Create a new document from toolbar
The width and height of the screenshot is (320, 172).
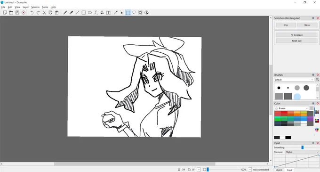point(5,13)
